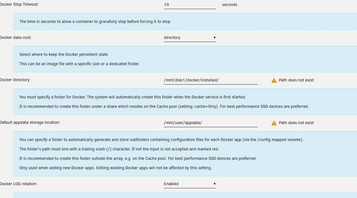
Task: Click warning icon beside appdata storage location
Action: click(274, 123)
